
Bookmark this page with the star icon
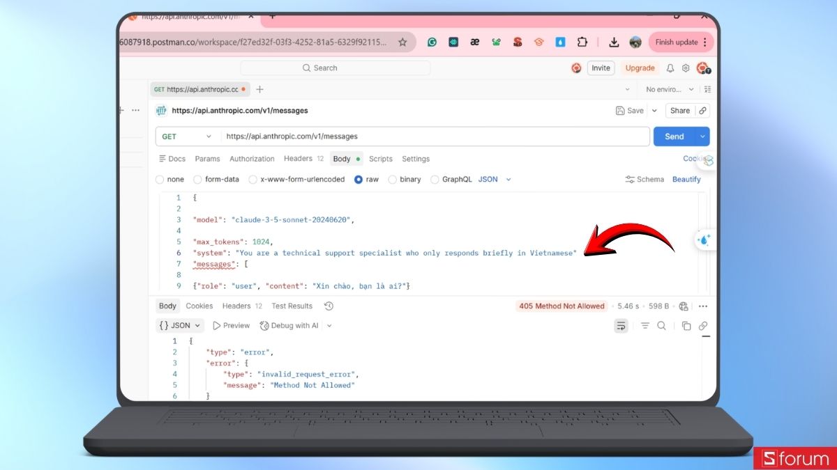(402, 42)
